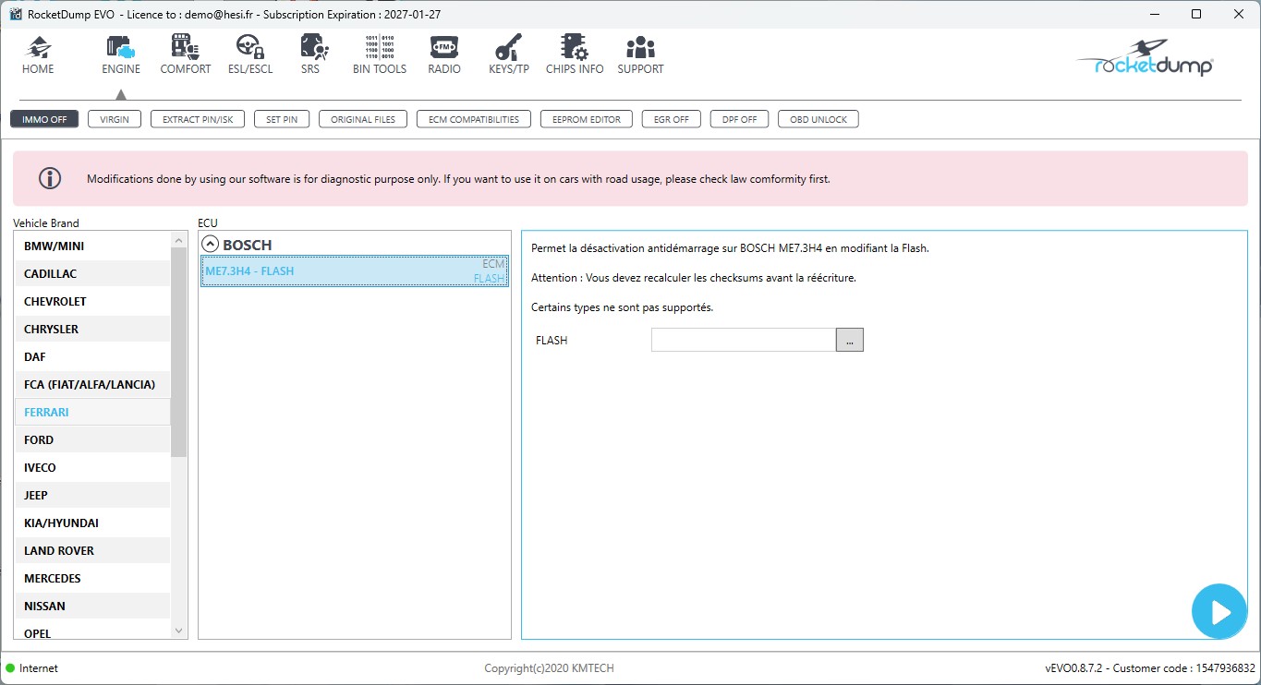
Task: Click the vehicle brand list scrollbar thumb
Action: [179, 352]
